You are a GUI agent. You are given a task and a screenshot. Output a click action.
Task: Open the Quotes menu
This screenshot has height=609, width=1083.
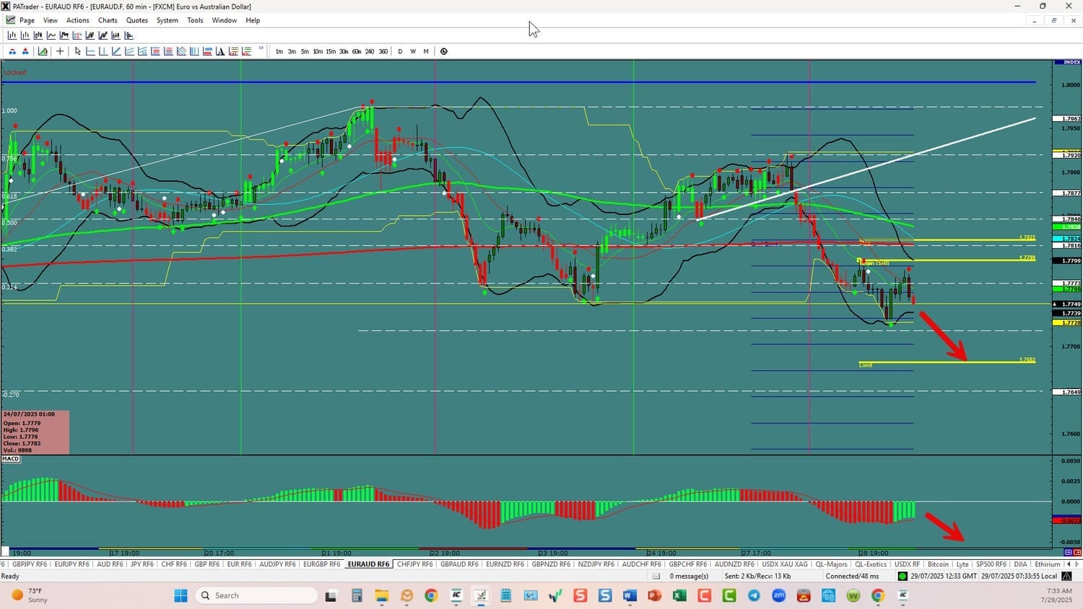tap(136, 20)
